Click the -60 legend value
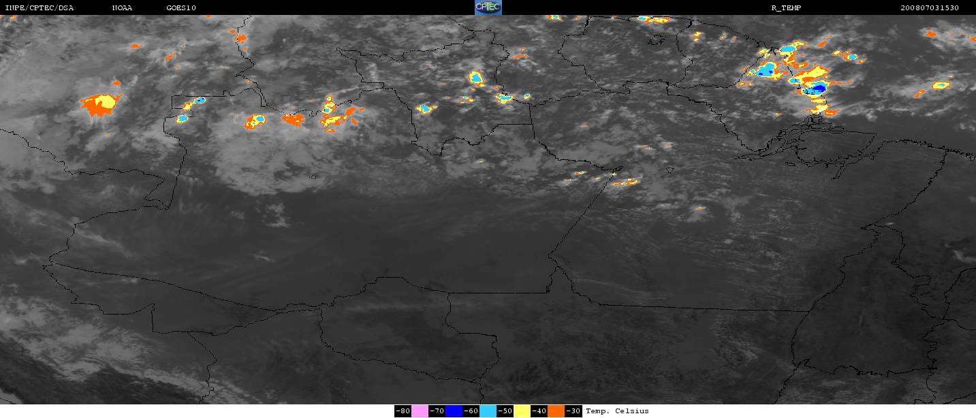The width and height of the screenshot is (976, 418). (471, 411)
